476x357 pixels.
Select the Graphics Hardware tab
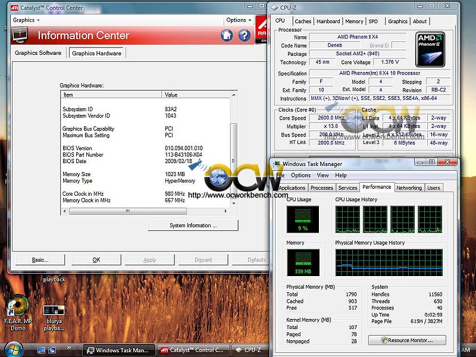(x=96, y=53)
